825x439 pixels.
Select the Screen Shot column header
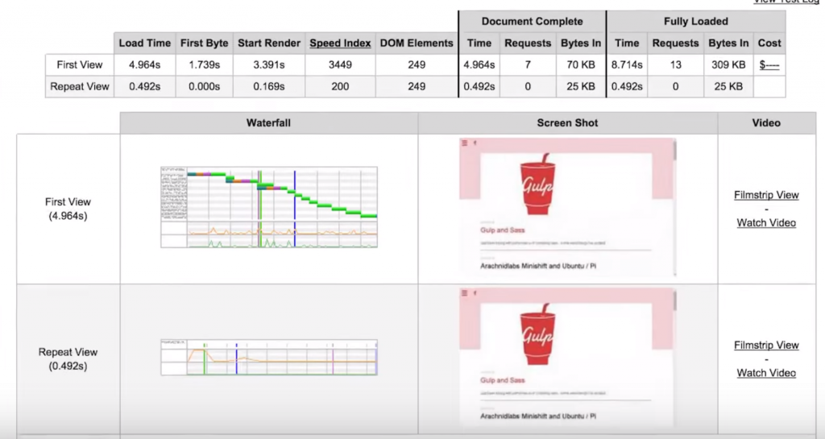(568, 123)
